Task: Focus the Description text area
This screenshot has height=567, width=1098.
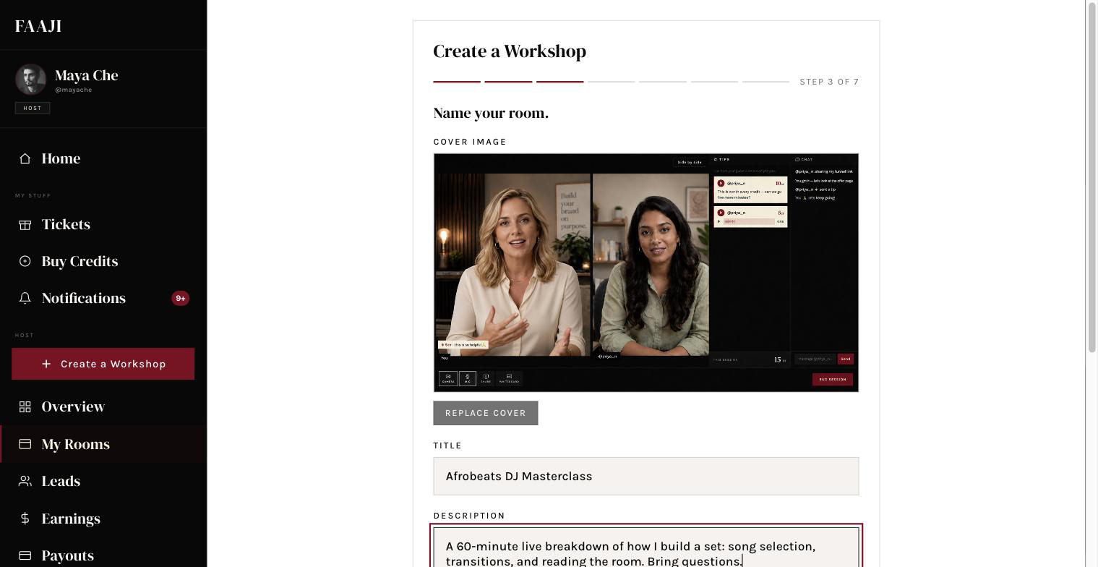Action: click(x=646, y=547)
